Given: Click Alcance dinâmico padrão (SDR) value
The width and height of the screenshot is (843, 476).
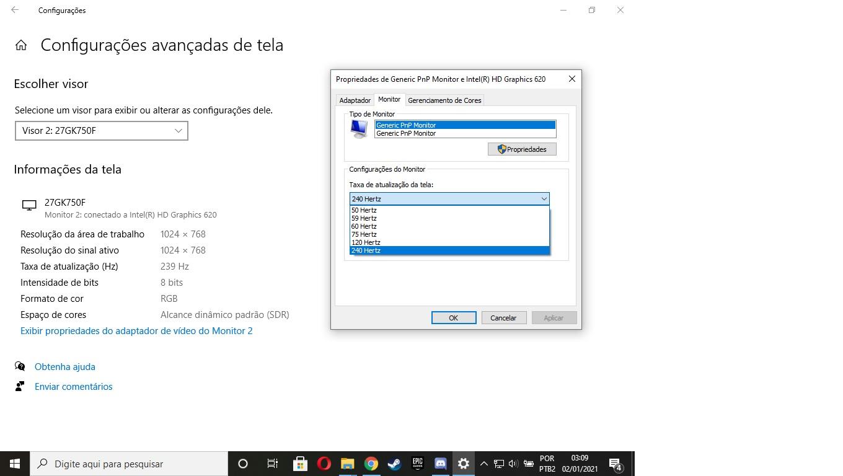Looking at the screenshot, I should [225, 315].
